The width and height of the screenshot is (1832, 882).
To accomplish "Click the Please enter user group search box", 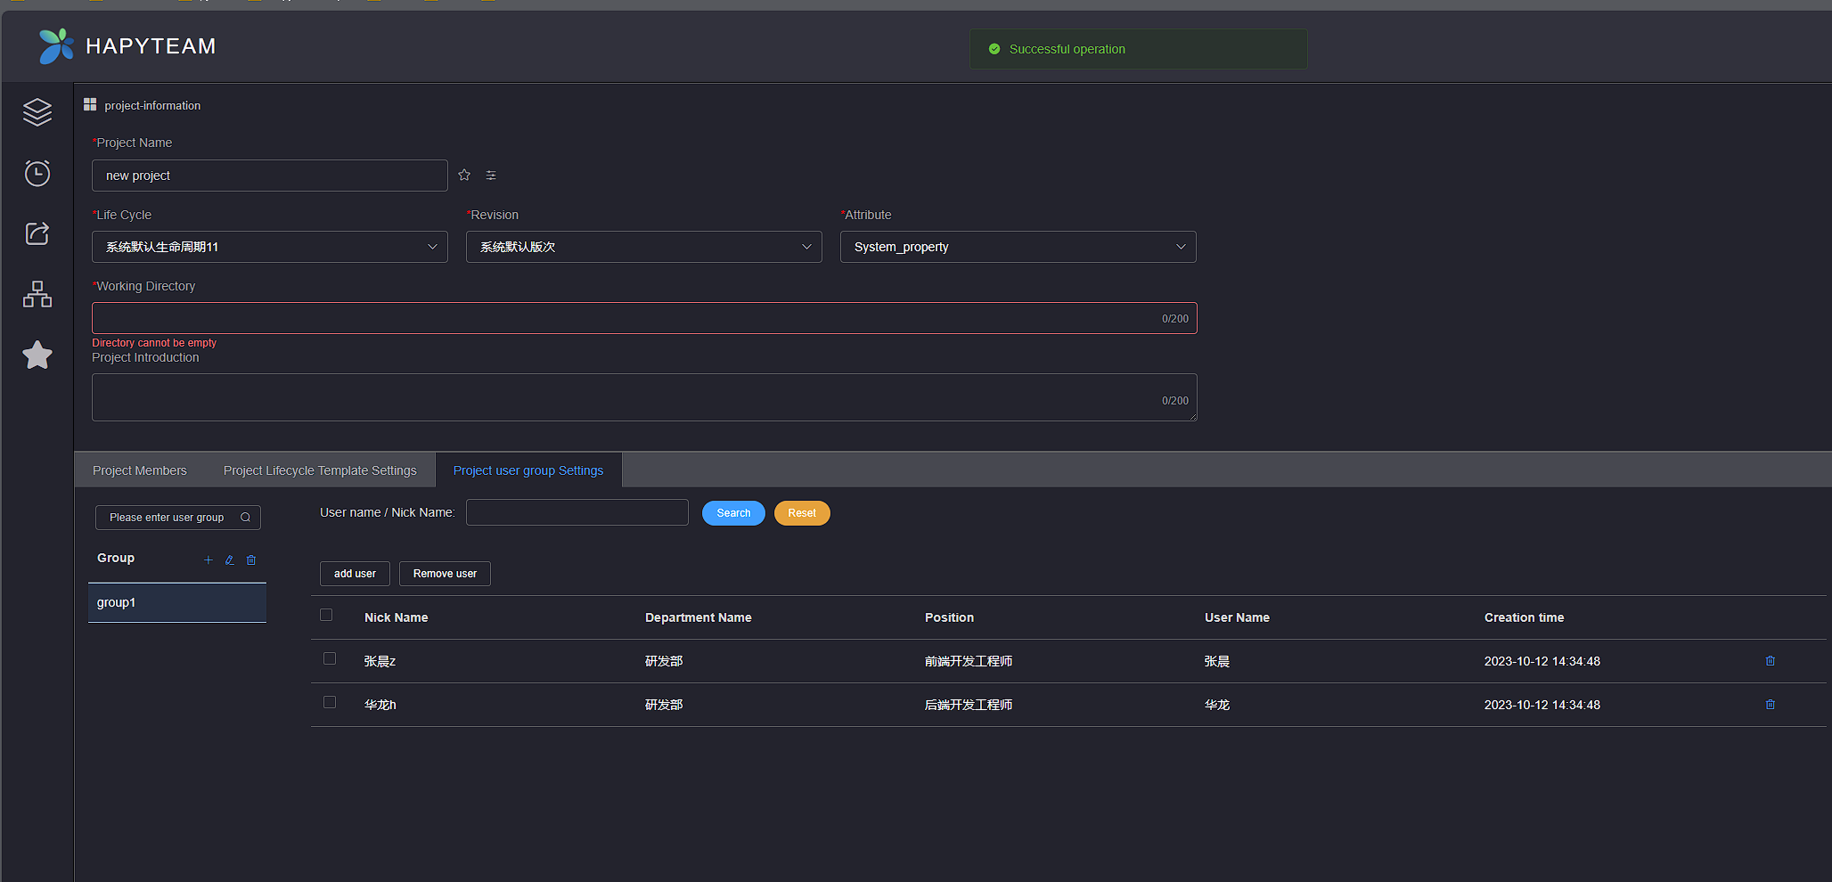I will pos(178,518).
